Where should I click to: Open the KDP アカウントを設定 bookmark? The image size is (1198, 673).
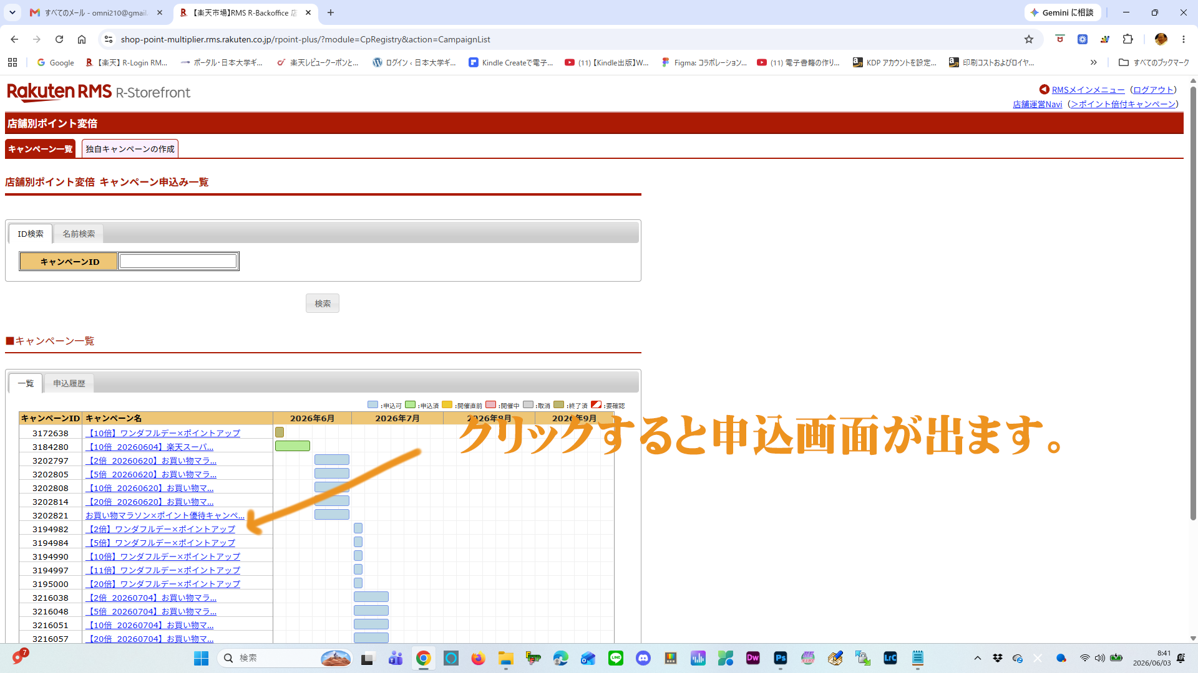895,62
